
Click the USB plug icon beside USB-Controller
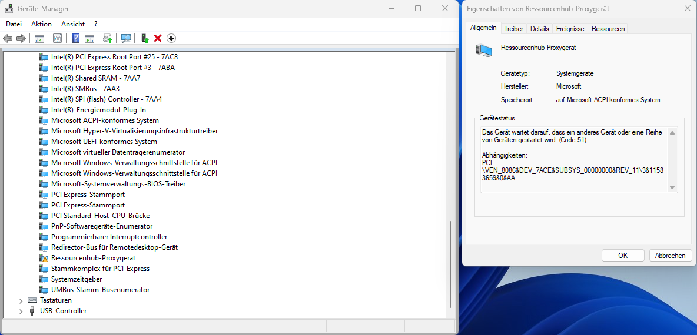(x=32, y=310)
